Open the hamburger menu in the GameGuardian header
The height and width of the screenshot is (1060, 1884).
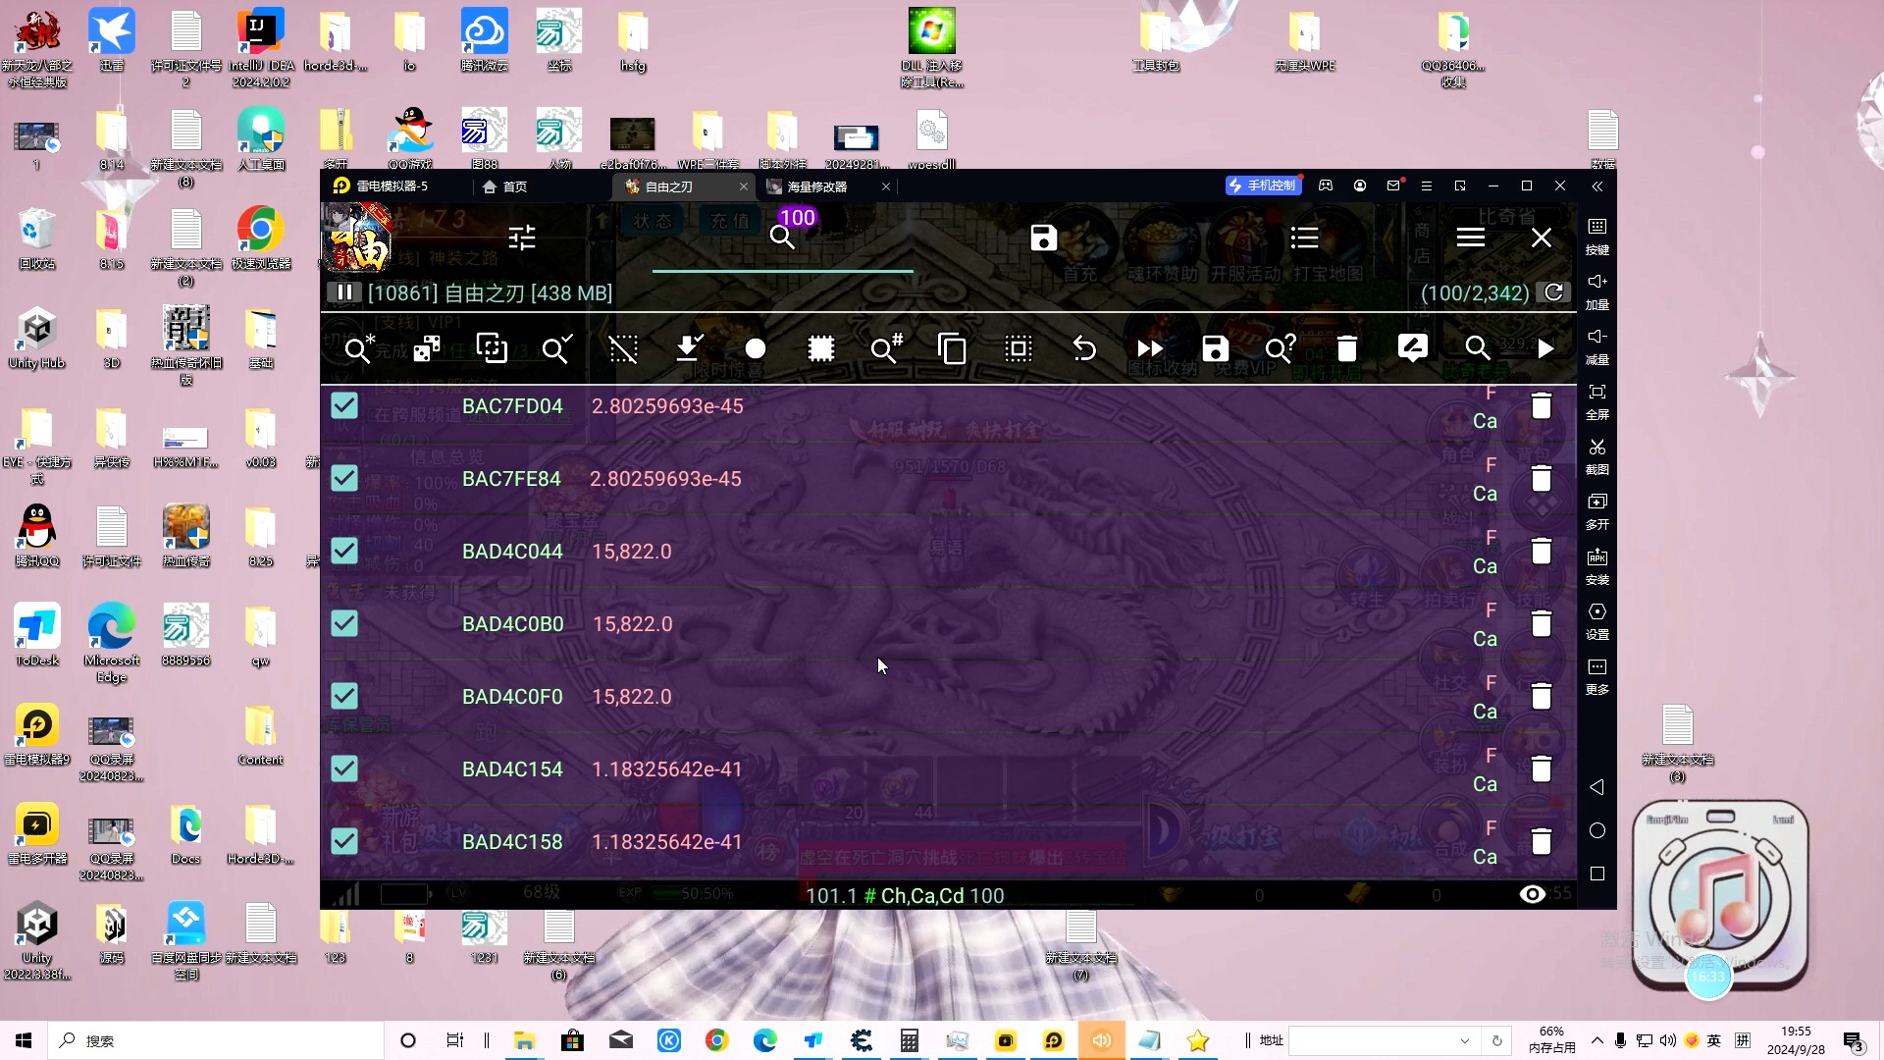point(1470,238)
